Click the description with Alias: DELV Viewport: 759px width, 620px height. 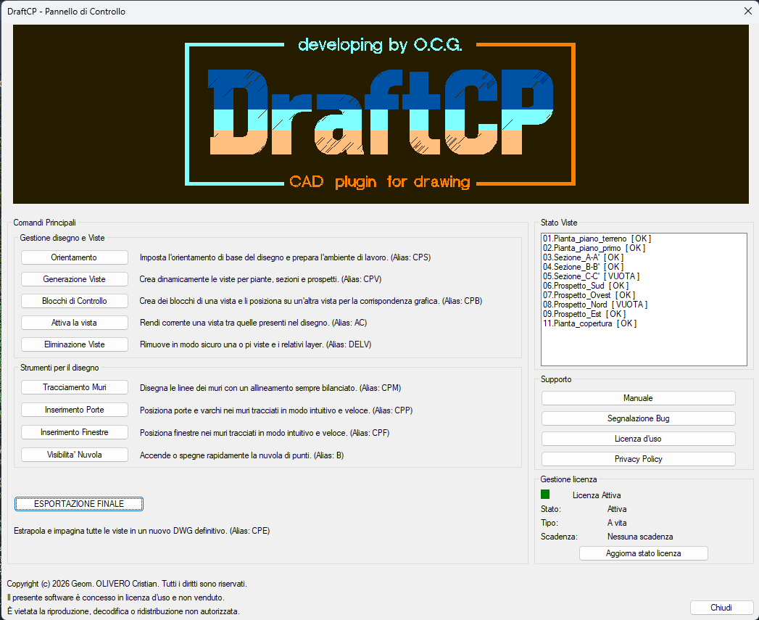tap(255, 345)
